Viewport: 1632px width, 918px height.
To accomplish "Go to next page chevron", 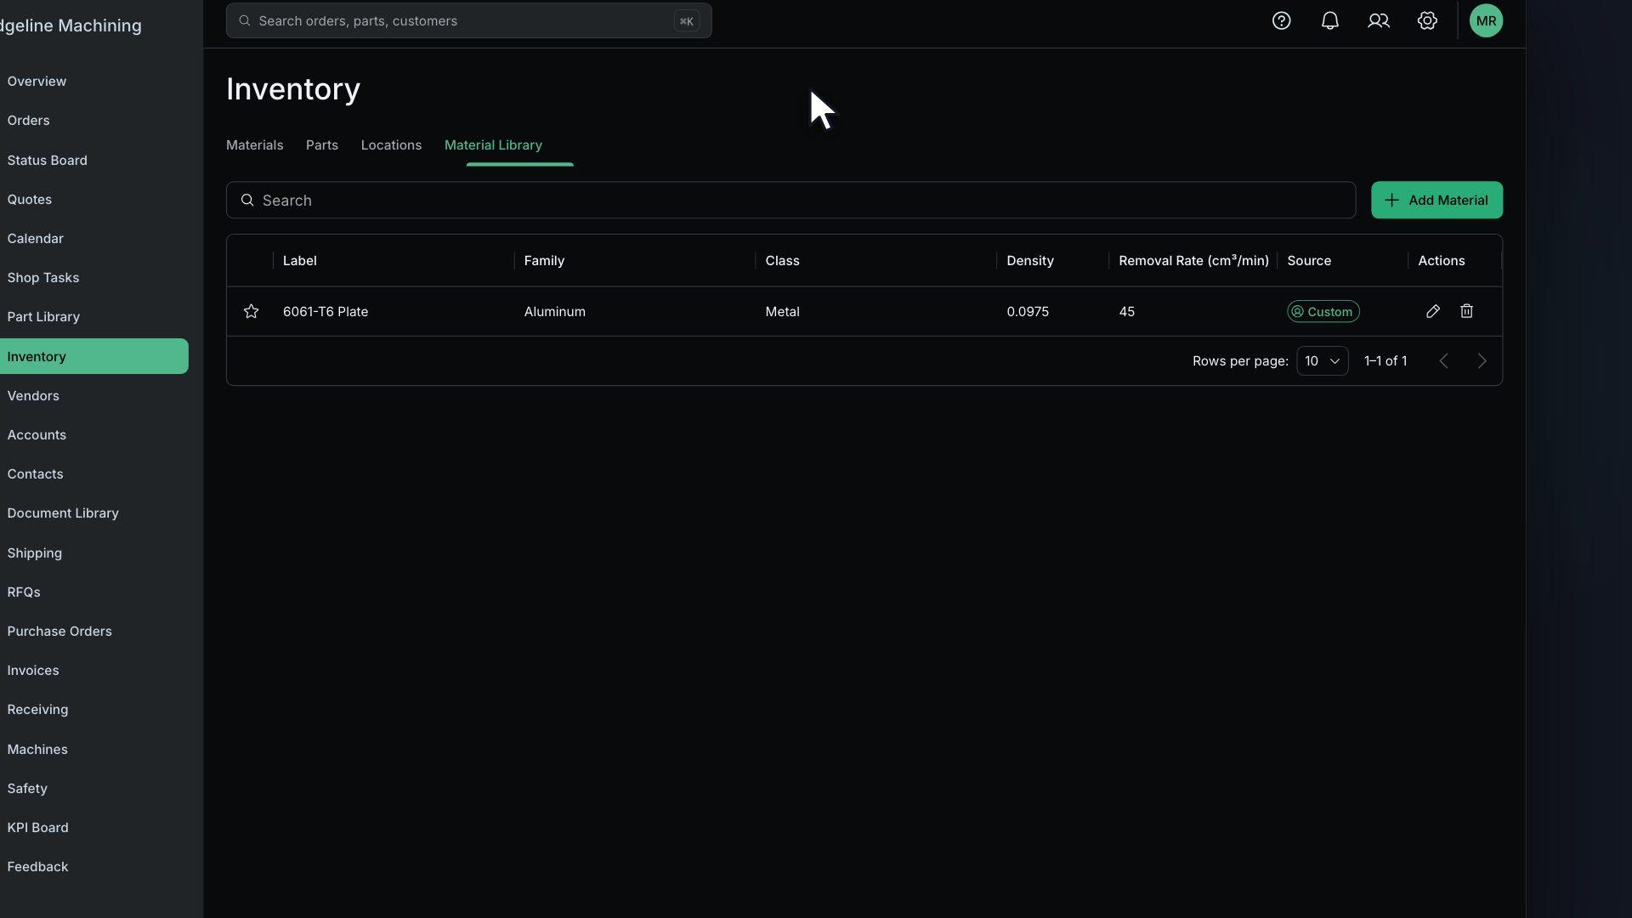I will click(1482, 361).
